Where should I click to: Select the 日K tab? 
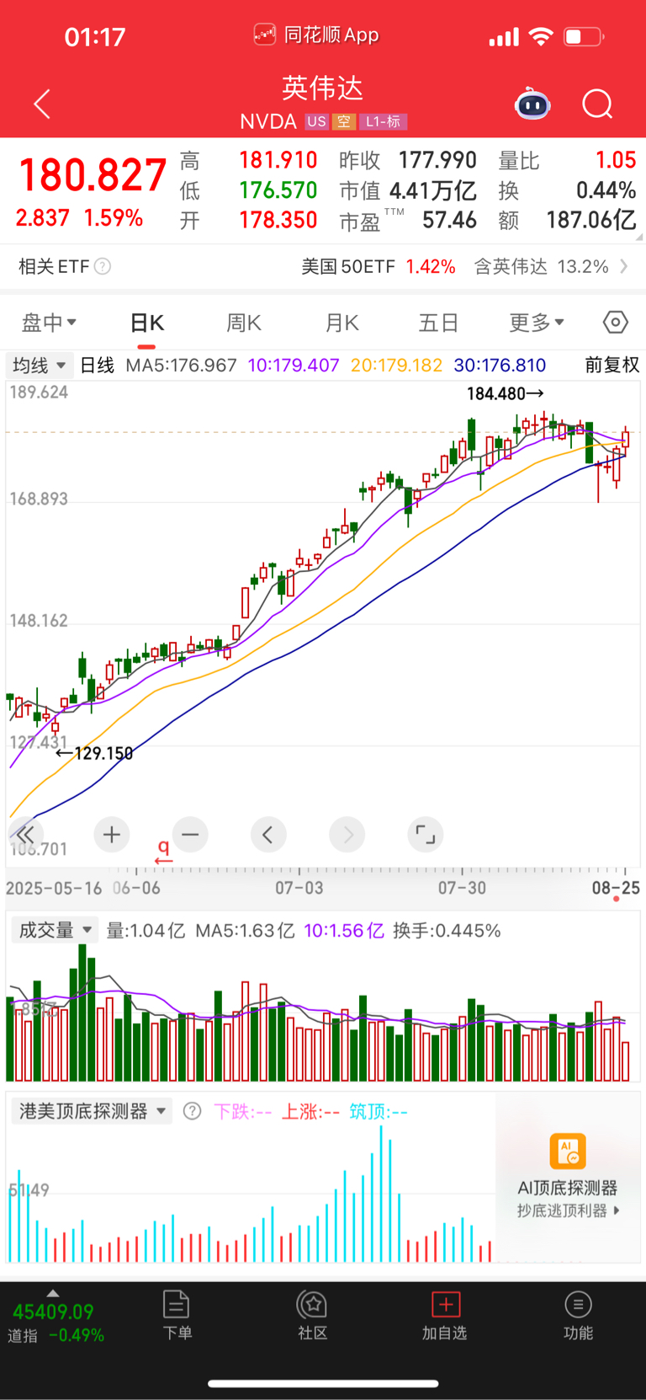[x=146, y=323]
